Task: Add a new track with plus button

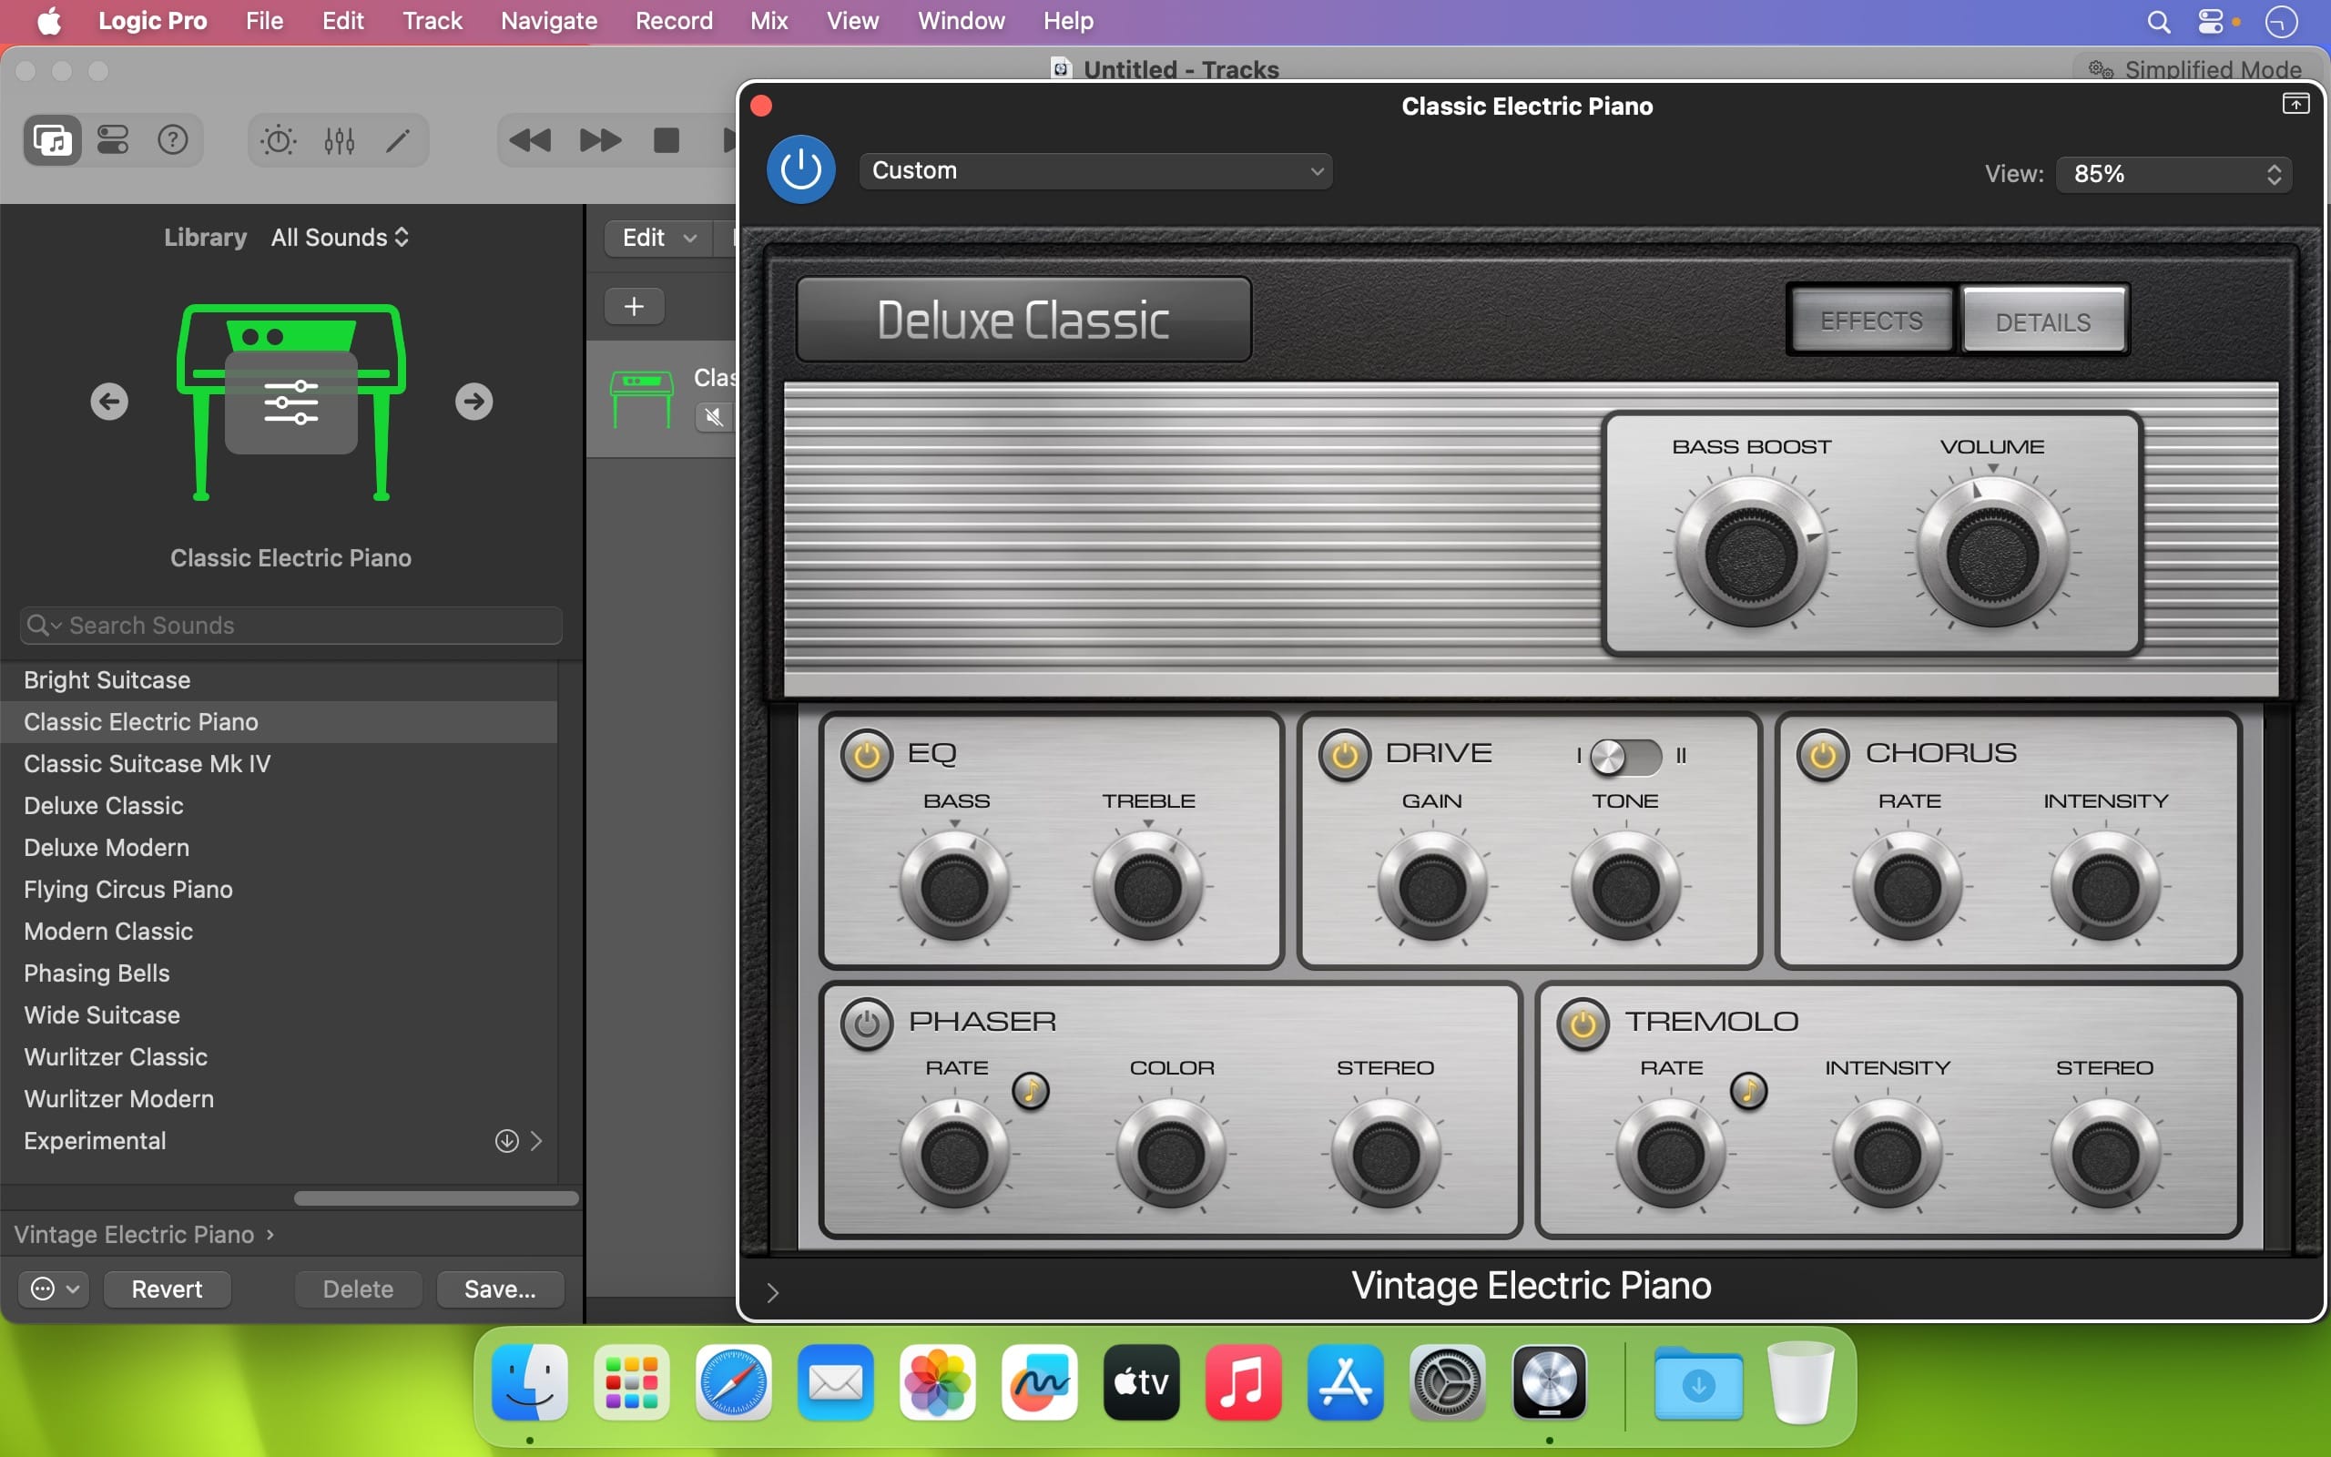Action: [634, 307]
